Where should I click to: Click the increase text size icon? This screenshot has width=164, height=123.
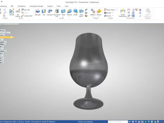click(140, 13)
